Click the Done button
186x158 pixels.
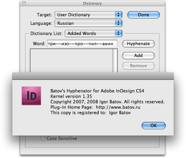(143, 15)
